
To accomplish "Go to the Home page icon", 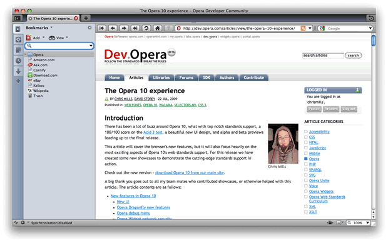I will (157, 28).
